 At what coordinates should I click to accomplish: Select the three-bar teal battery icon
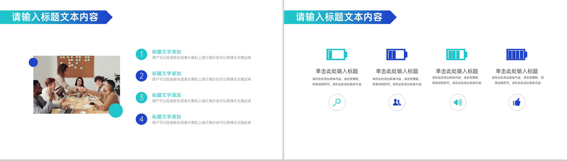pos(457,55)
